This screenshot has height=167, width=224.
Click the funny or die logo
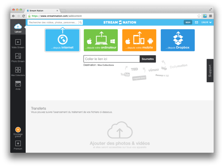click(162, 75)
